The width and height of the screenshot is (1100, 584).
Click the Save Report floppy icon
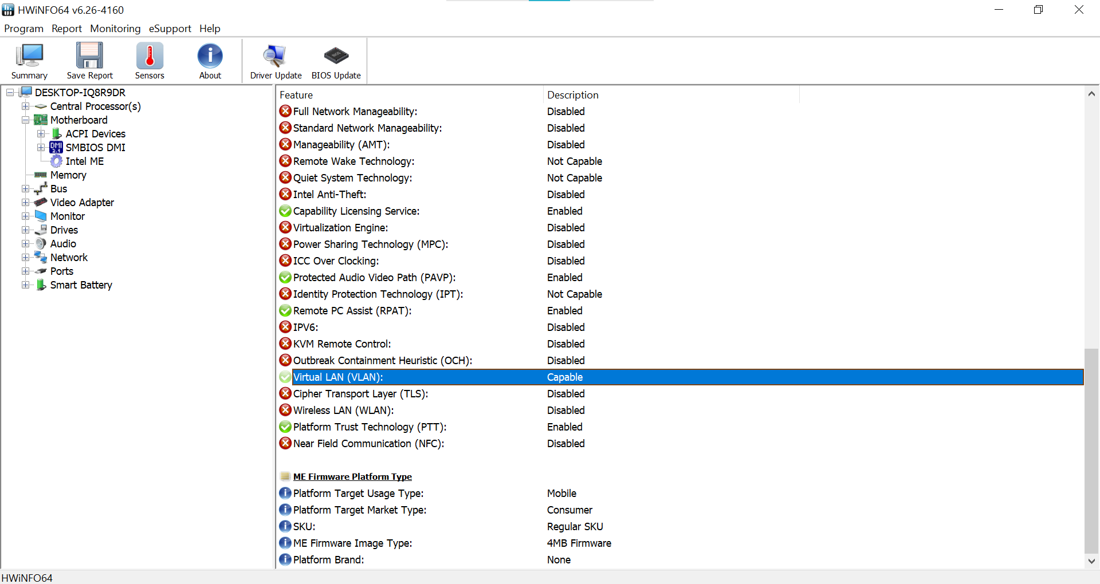pyautogui.click(x=90, y=61)
